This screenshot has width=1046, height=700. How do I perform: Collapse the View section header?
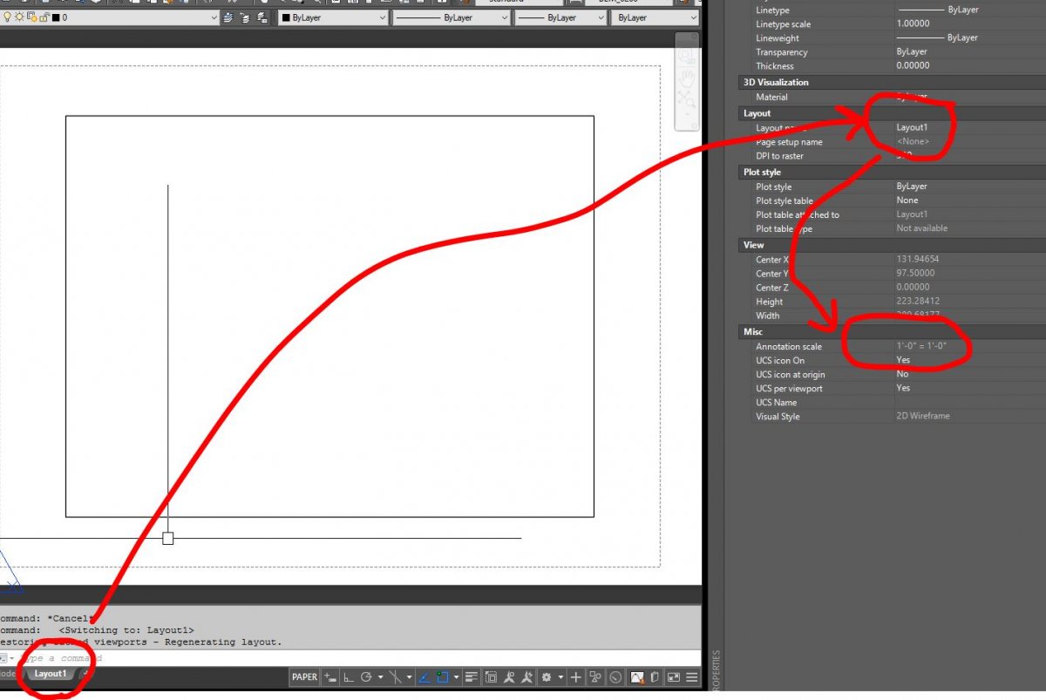tap(892, 245)
